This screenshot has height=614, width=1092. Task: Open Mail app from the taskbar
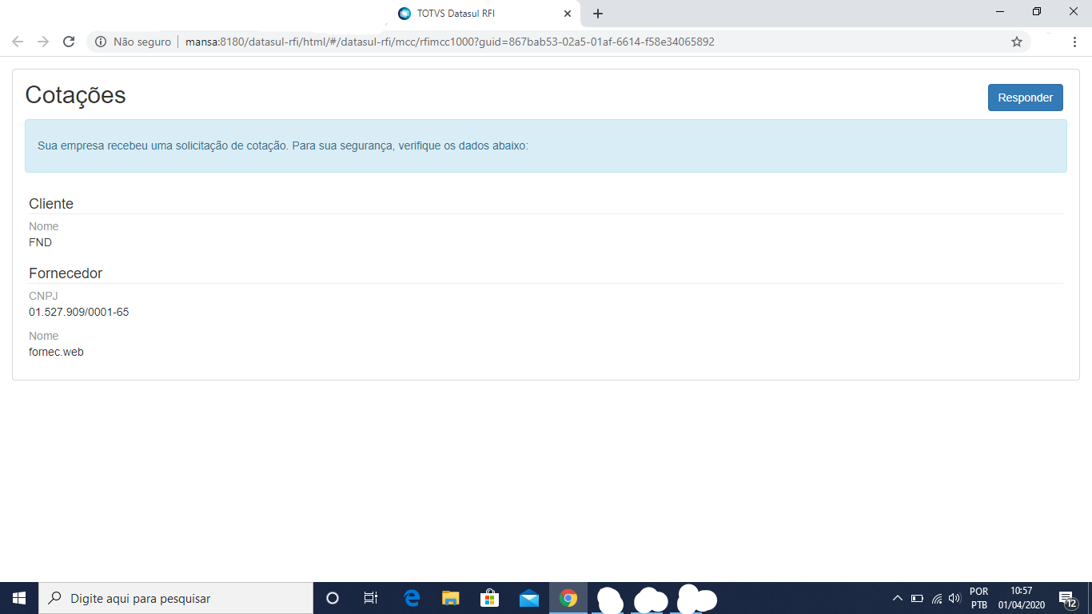click(x=528, y=598)
